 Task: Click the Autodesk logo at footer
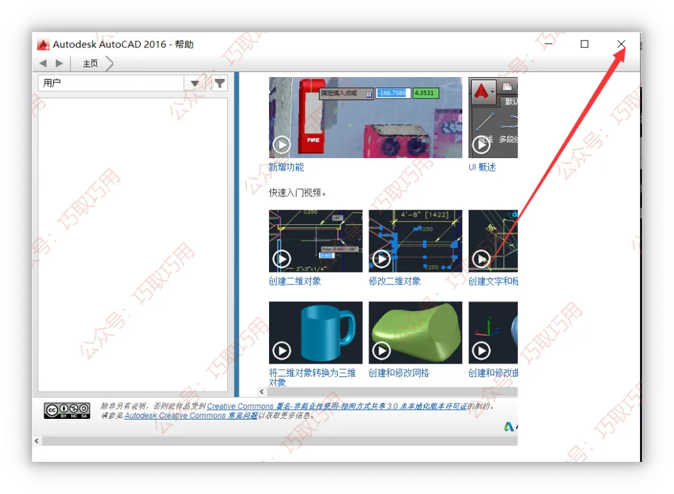[x=511, y=427]
